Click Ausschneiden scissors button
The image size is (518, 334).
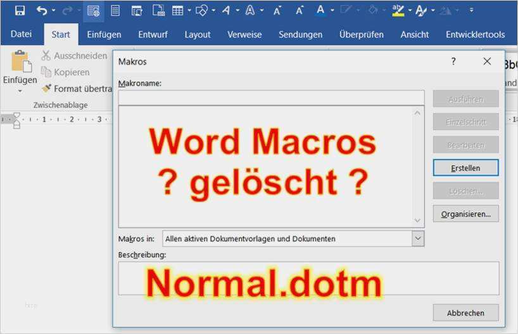pos(74,56)
